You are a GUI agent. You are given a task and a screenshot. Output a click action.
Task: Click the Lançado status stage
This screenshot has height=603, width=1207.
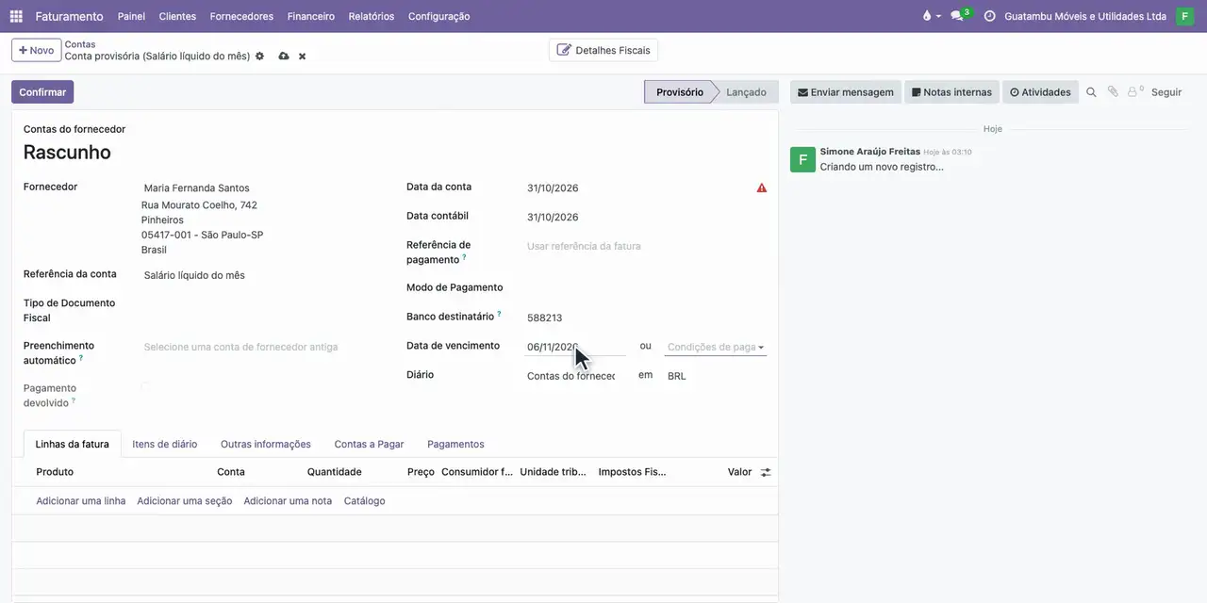(x=746, y=92)
